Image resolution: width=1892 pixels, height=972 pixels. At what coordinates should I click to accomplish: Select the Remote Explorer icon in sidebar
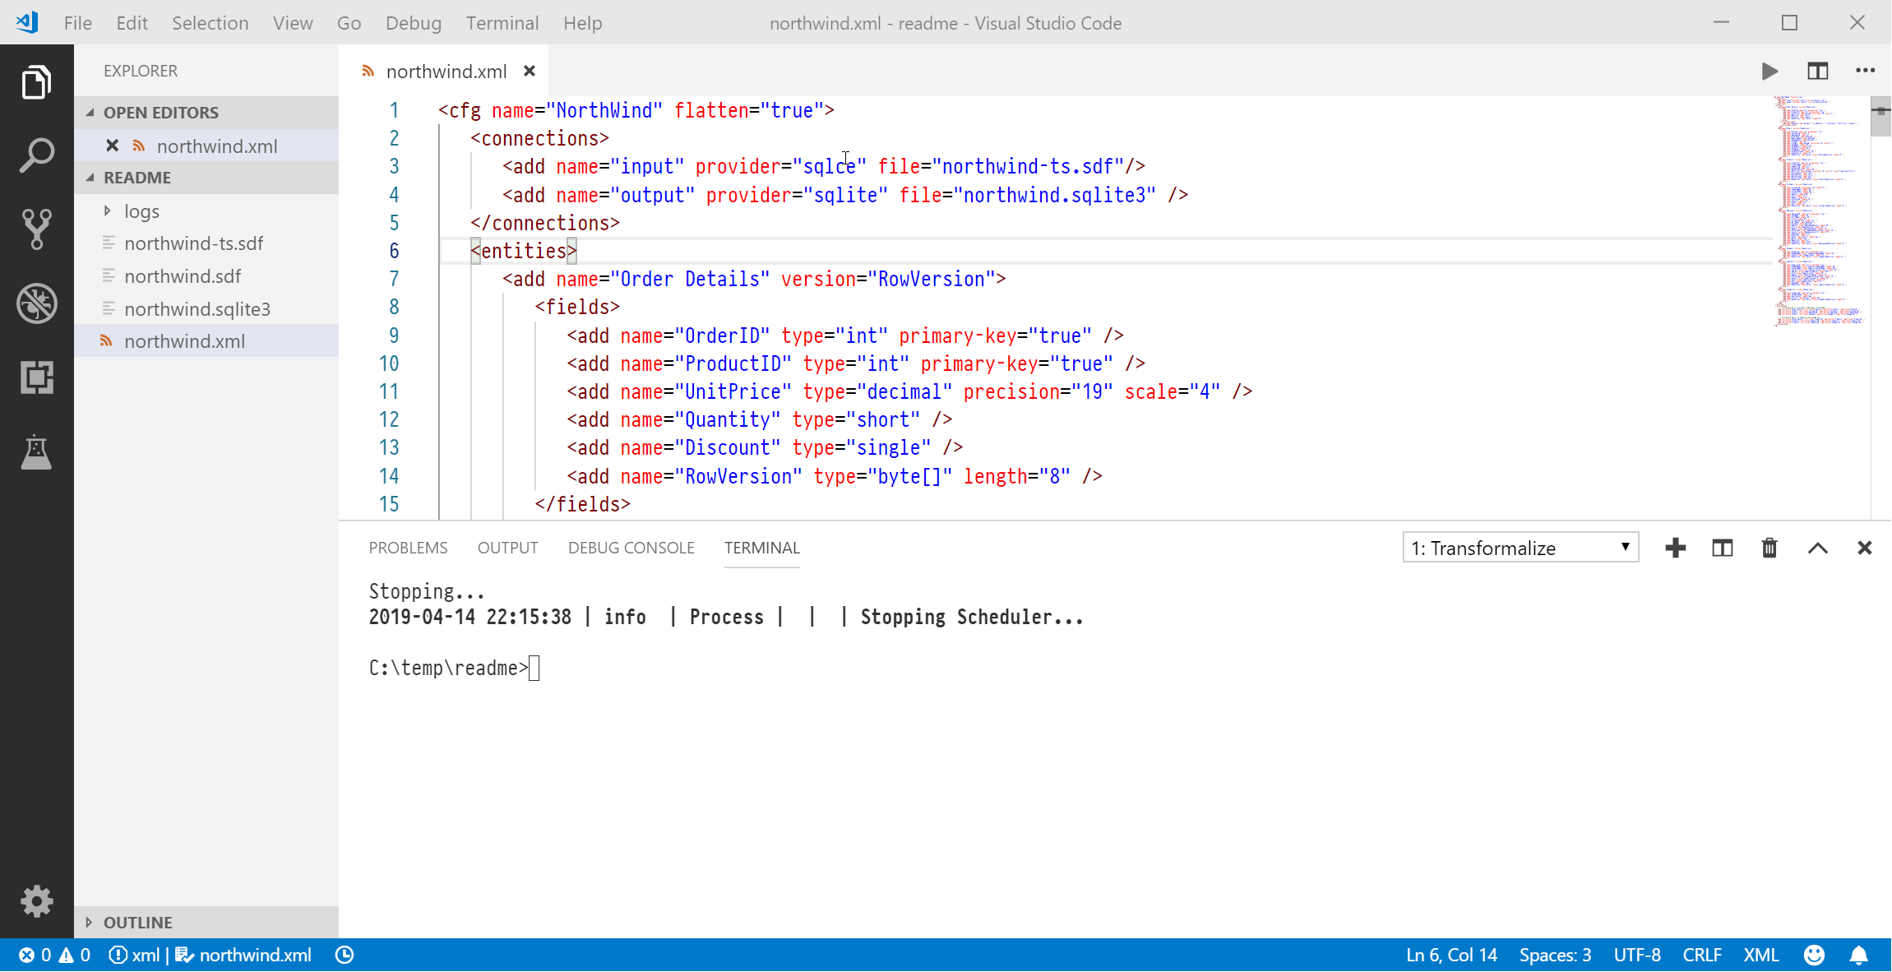(x=35, y=377)
